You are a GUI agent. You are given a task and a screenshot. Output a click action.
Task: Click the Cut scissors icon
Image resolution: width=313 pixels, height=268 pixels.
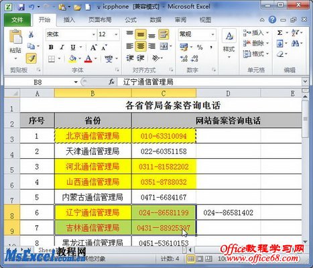click(x=31, y=34)
